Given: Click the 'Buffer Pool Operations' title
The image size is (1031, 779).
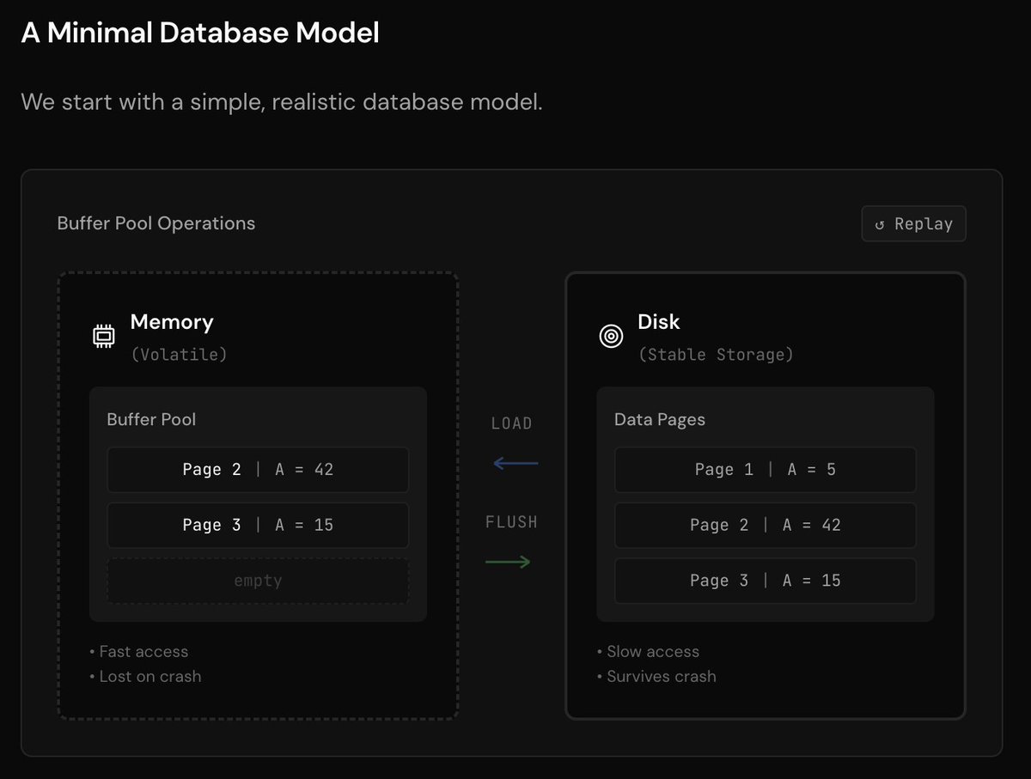Looking at the screenshot, I should [x=156, y=223].
